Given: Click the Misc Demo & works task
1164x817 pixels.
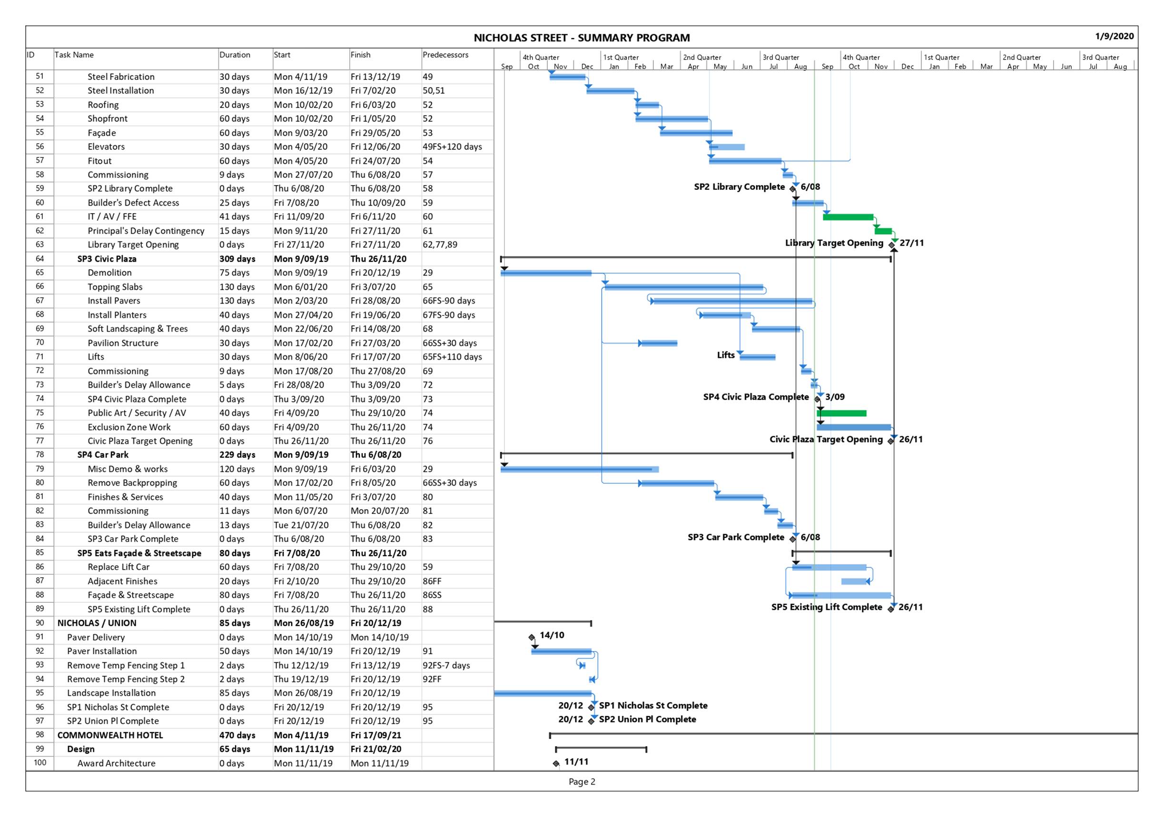Looking at the screenshot, I should pyautogui.click(x=128, y=469).
